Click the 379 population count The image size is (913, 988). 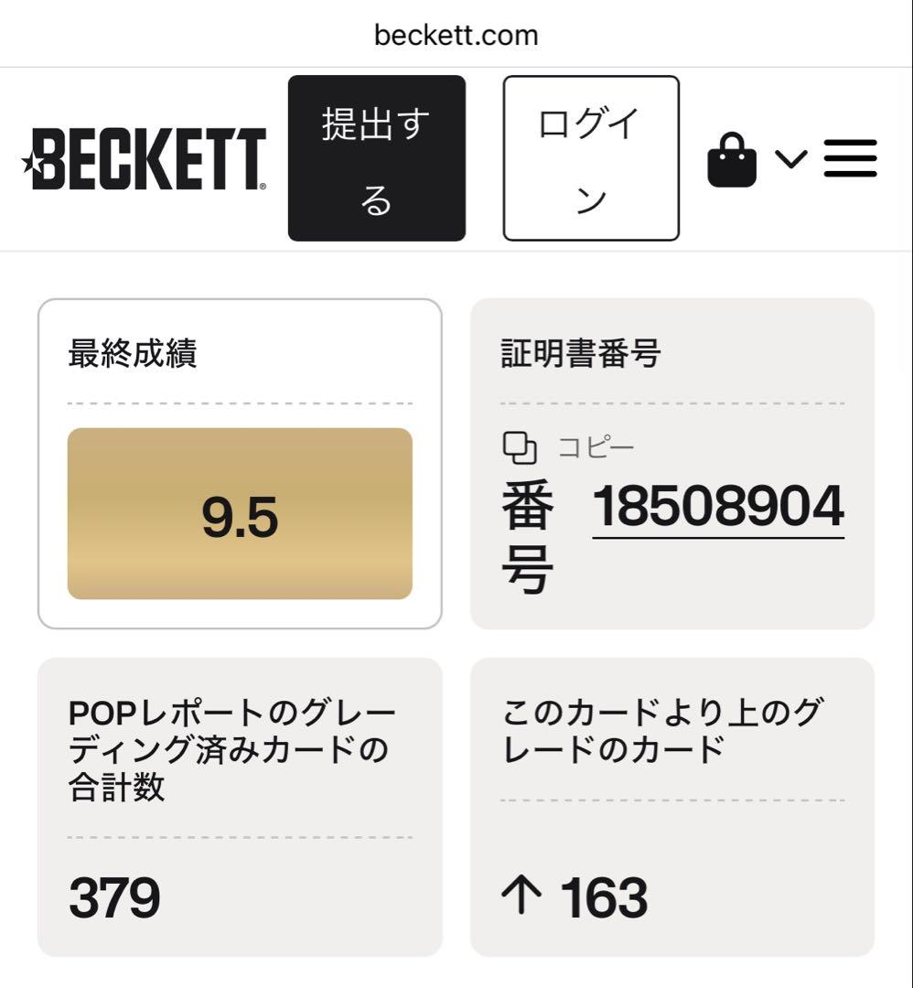pos(114,897)
